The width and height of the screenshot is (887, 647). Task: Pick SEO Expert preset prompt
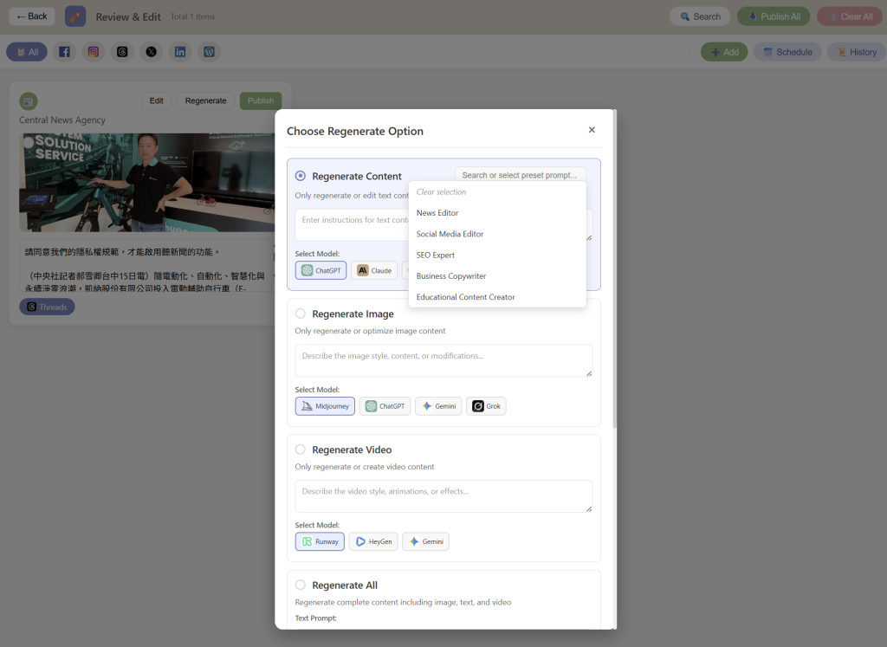436,256
